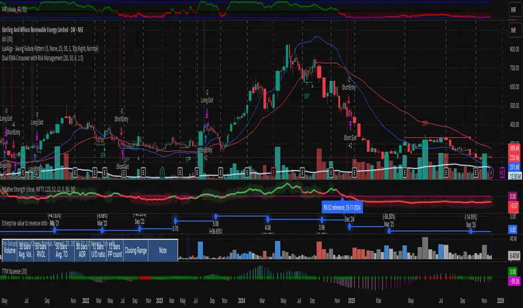The height and width of the screenshot is (308, 523).
Task: Click the INR currency button of IVR pane
Action: (x=513, y=10)
